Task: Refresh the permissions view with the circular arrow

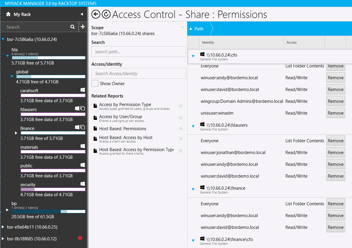Action: (x=106, y=14)
